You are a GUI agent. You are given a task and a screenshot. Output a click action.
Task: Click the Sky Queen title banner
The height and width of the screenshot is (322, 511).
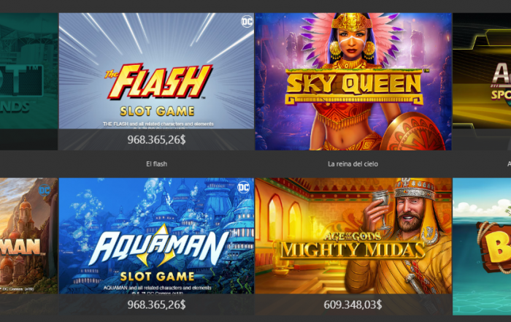tap(354, 86)
